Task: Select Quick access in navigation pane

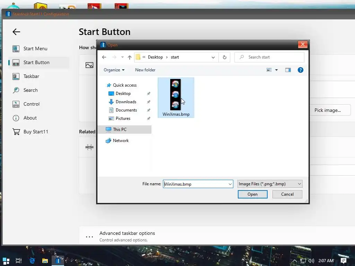Action: [125, 85]
